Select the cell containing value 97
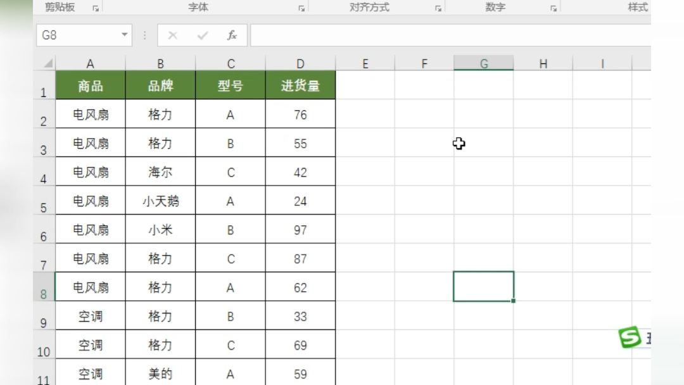 pyautogui.click(x=300, y=229)
